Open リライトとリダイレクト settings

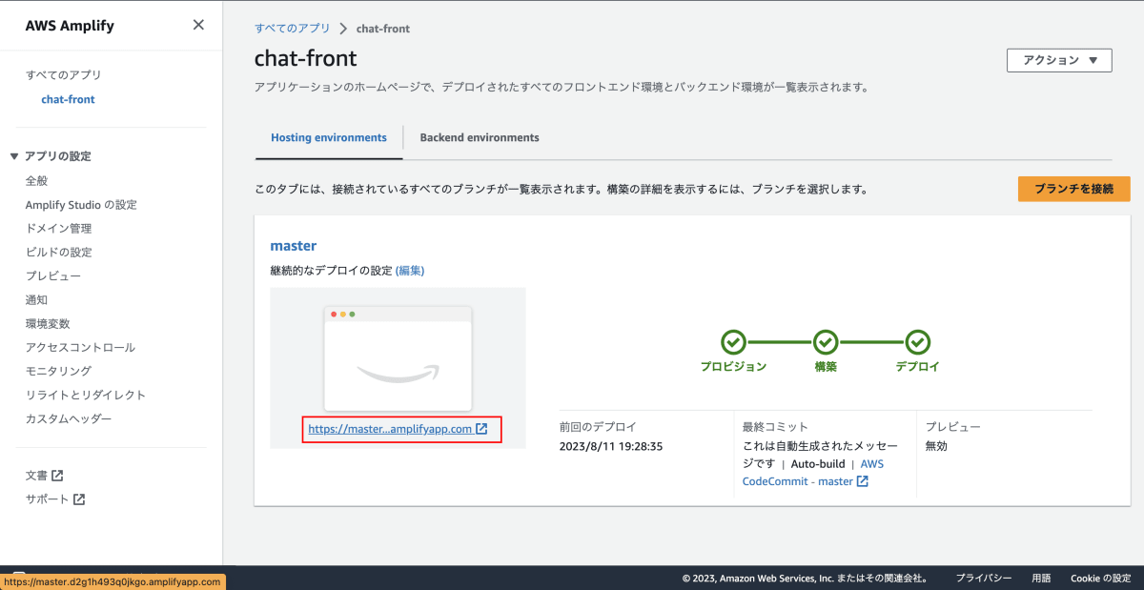[86, 396]
